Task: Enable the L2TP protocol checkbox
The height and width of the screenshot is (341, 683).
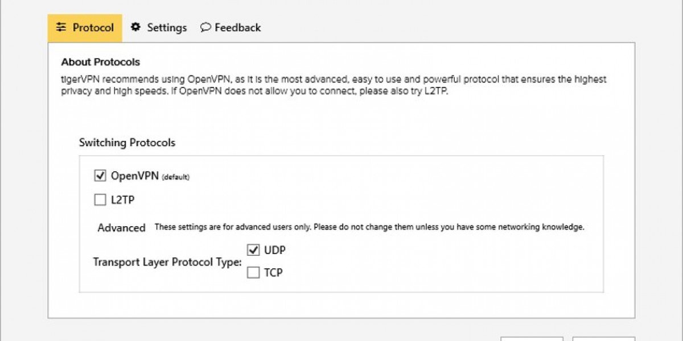Action: [100, 199]
